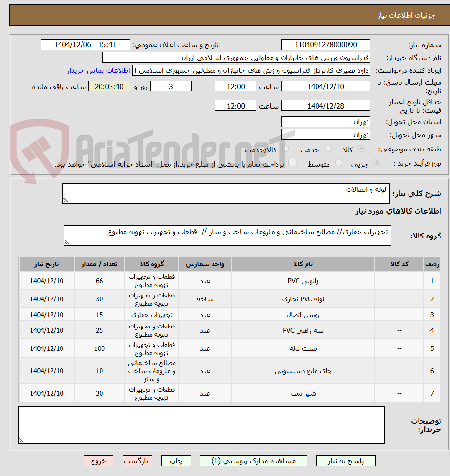450x476 pixels.
Task: Click the تجهیزات حفاری group cell
Action: coord(152,315)
